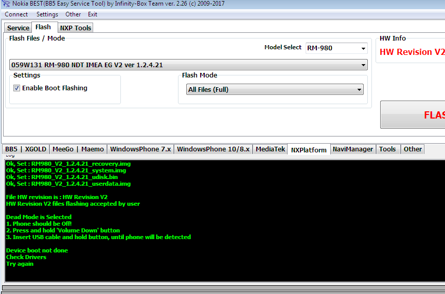Click the red FLASH button

pyautogui.click(x=413, y=114)
